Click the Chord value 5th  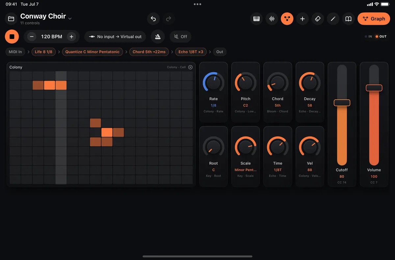pos(277,106)
